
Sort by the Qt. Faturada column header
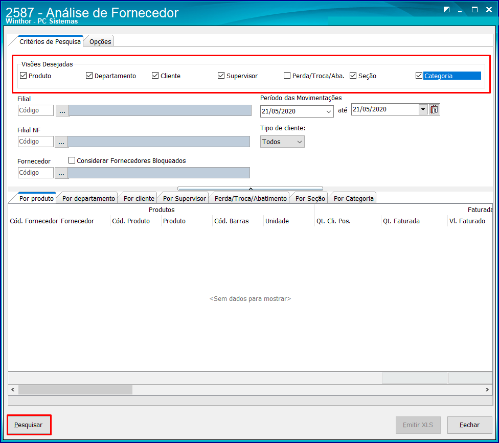[414, 221]
